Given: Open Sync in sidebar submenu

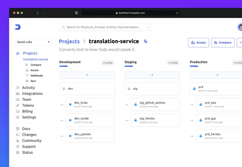Looking at the screenshot, I should pos(33,81).
